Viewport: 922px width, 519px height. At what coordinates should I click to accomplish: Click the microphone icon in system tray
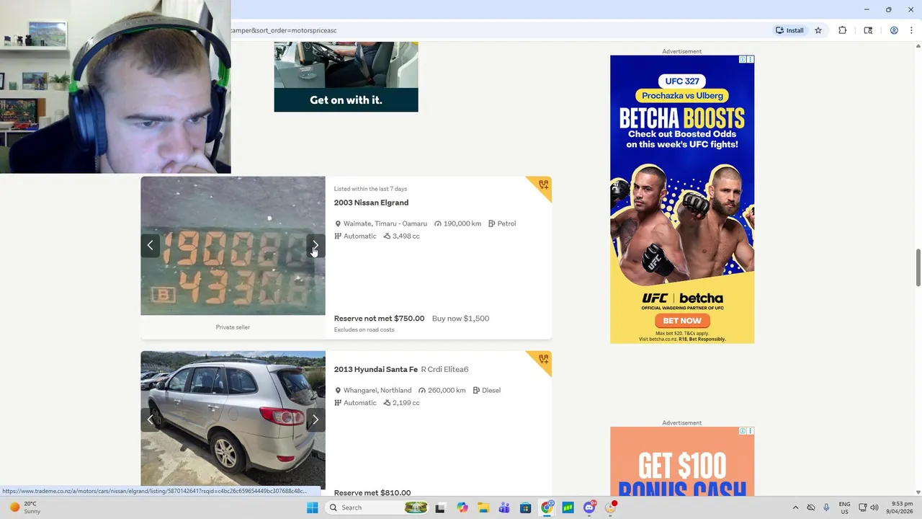[826, 507]
